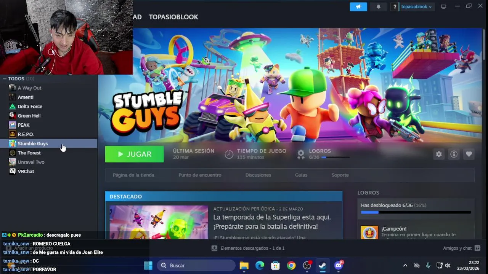Open Amigos y chat
This screenshot has height=274, width=488.
point(461,248)
